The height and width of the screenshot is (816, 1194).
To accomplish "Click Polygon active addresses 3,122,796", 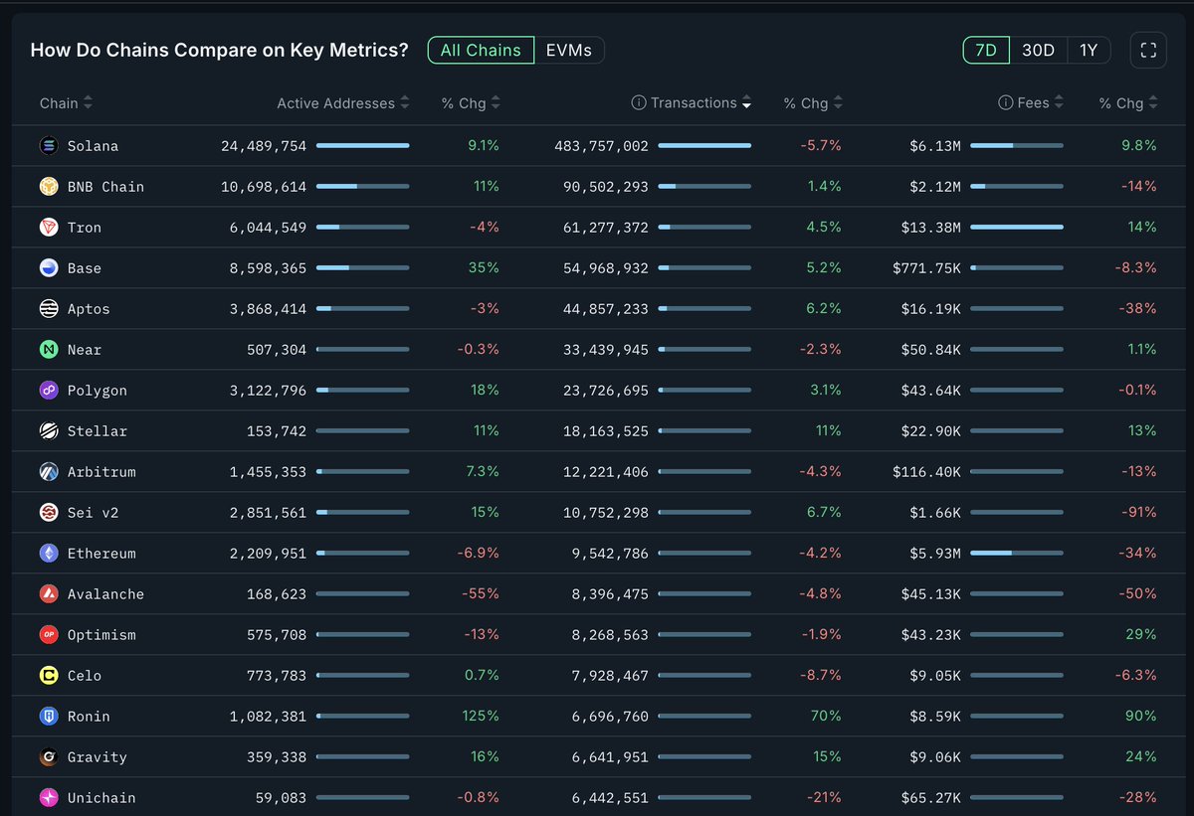I will point(268,391).
